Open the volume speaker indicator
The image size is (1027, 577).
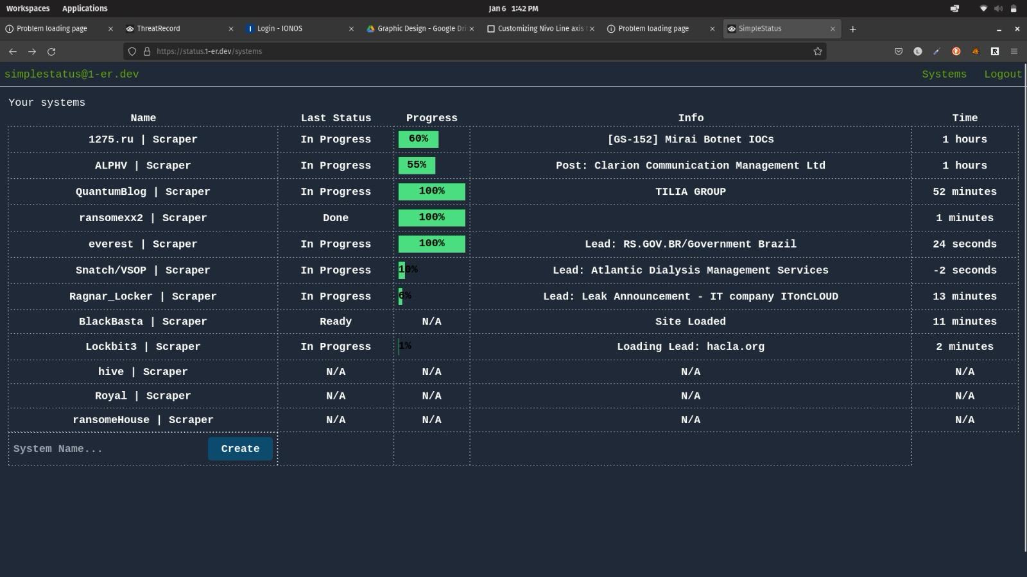998,8
